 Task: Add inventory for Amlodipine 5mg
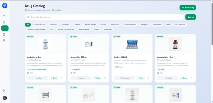[x=38, y=78]
